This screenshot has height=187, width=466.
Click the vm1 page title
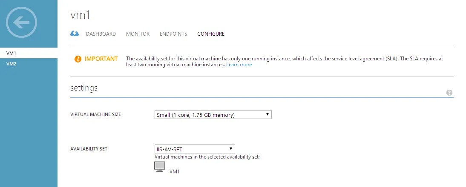point(80,15)
